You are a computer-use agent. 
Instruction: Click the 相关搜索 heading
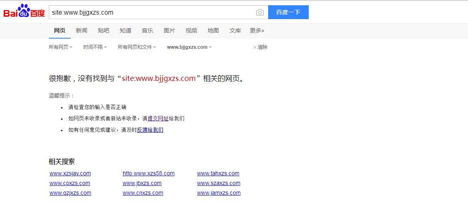(62, 162)
